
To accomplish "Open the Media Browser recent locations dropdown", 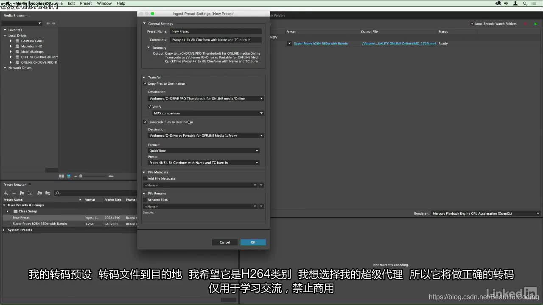I will pyautogui.click(x=22, y=23).
